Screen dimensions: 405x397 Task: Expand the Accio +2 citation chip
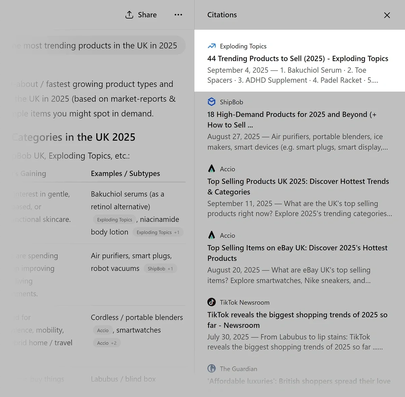pyautogui.click(x=107, y=343)
